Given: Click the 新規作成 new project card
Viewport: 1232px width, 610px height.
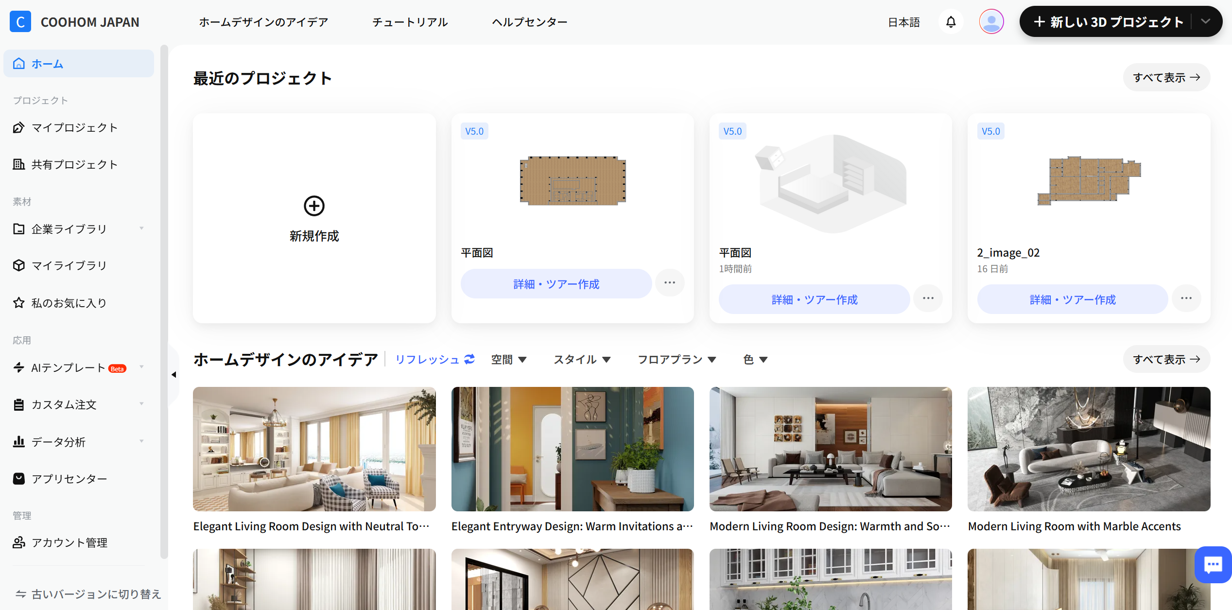Looking at the screenshot, I should pos(314,218).
